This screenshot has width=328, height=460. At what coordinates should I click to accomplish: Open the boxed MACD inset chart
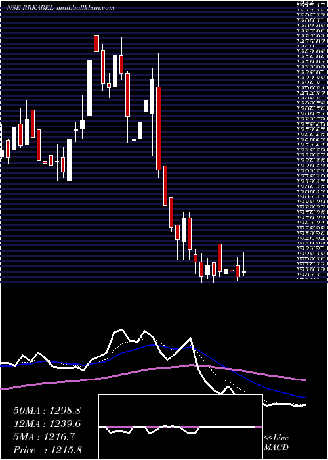click(x=180, y=427)
